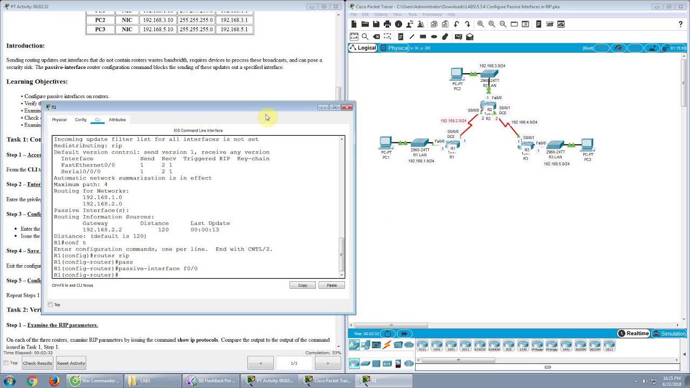Open the Options menu in Packet Tracer

pos(381,15)
